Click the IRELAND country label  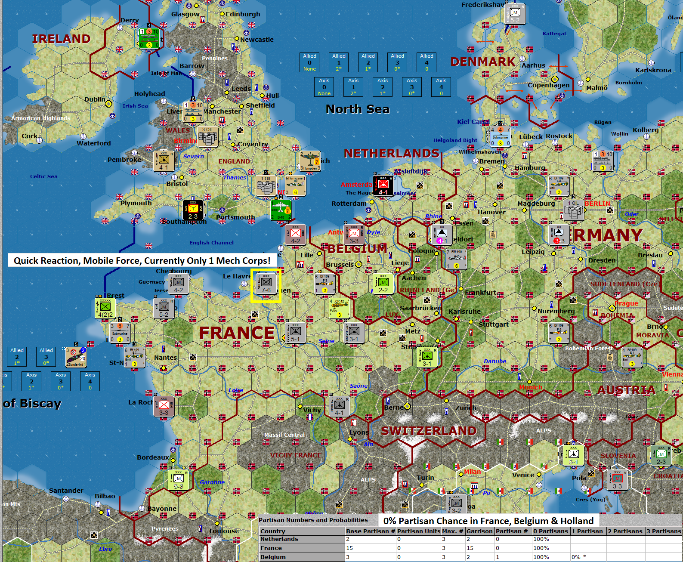61,39
